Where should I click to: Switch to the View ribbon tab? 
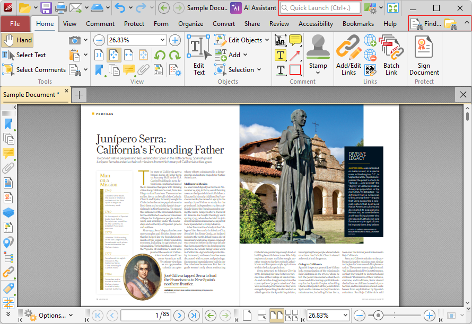(69, 24)
